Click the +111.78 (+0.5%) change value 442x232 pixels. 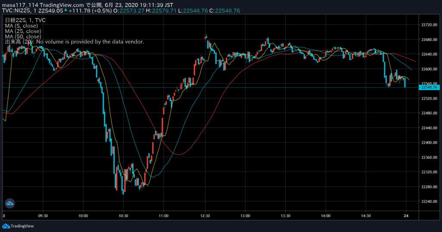pos(90,11)
